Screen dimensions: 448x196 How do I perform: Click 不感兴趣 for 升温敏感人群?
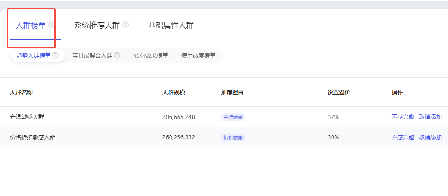403,117
